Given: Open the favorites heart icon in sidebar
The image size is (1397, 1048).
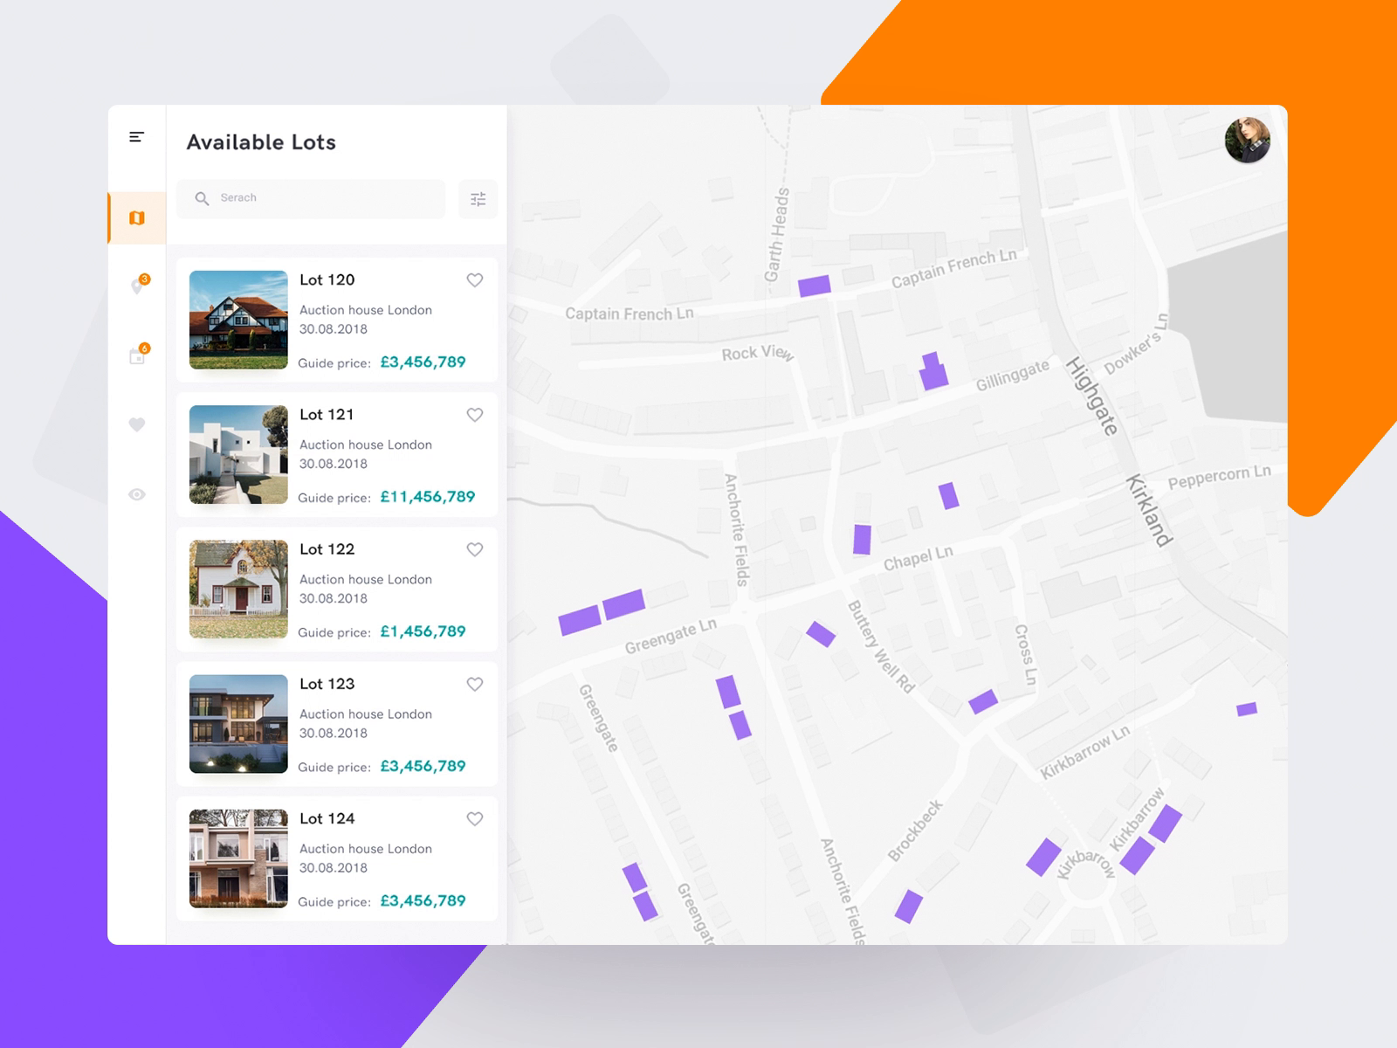Looking at the screenshot, I should (x=136, y=425).
